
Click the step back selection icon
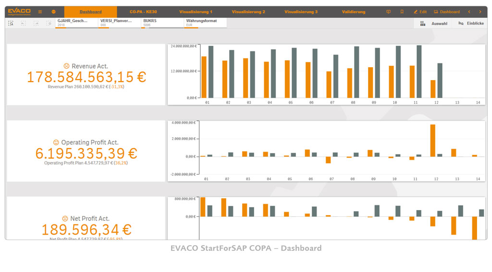click(x=23, y=23)
